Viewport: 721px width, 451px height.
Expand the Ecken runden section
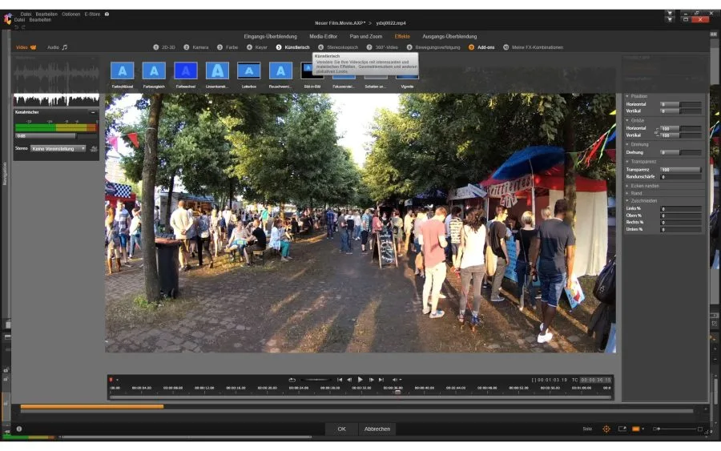627,186
